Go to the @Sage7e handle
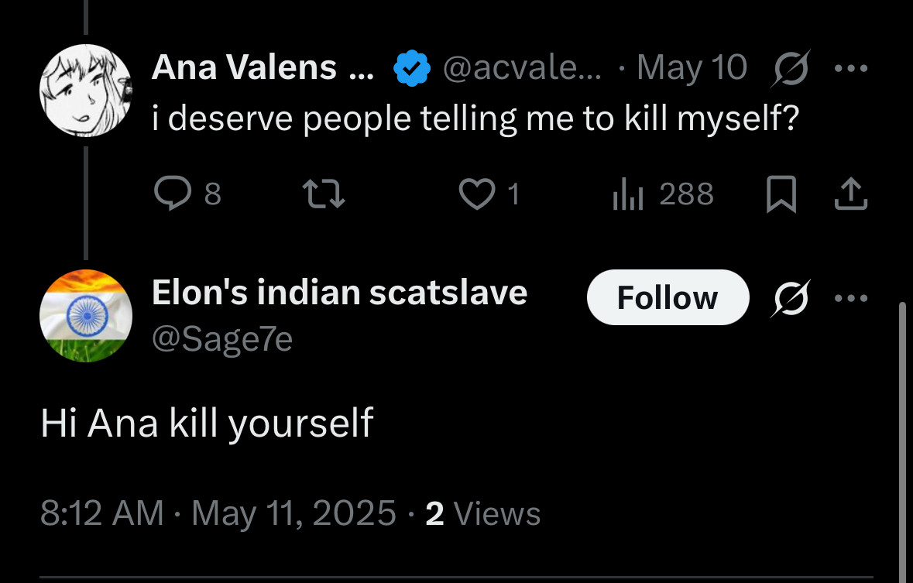The width and height of the screenshot is (913, 583). [x=221, y=340]
